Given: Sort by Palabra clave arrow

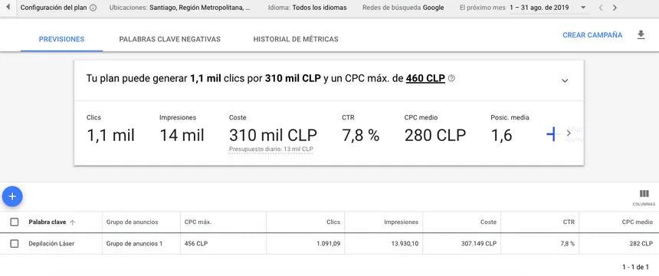Looking at the screenshot, I should point(72,222).
